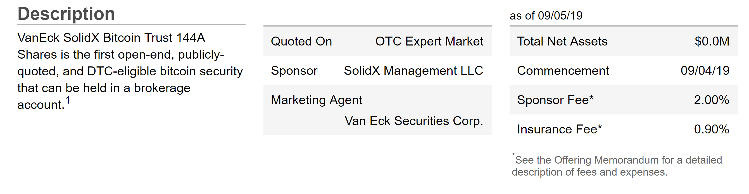Click the "OTC Expert Market" value
749x194 pixels.
(429, 42)
